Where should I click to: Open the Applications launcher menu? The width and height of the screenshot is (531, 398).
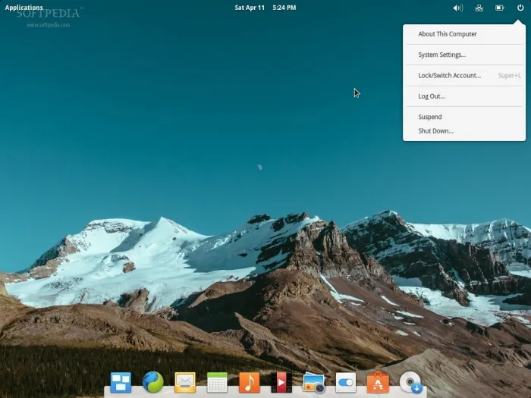tap(24, 8)
